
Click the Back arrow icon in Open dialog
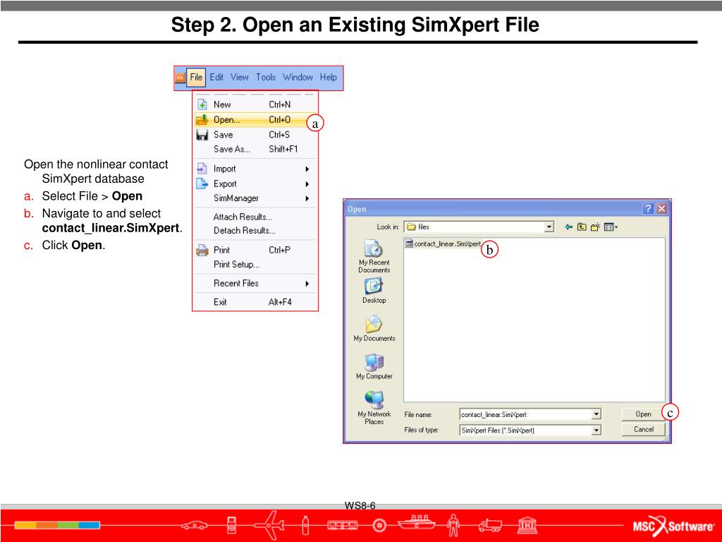click(569, 227)
